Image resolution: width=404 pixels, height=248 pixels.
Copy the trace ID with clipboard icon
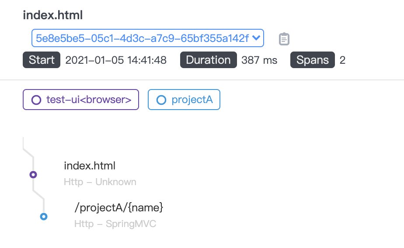pos(284,39)
